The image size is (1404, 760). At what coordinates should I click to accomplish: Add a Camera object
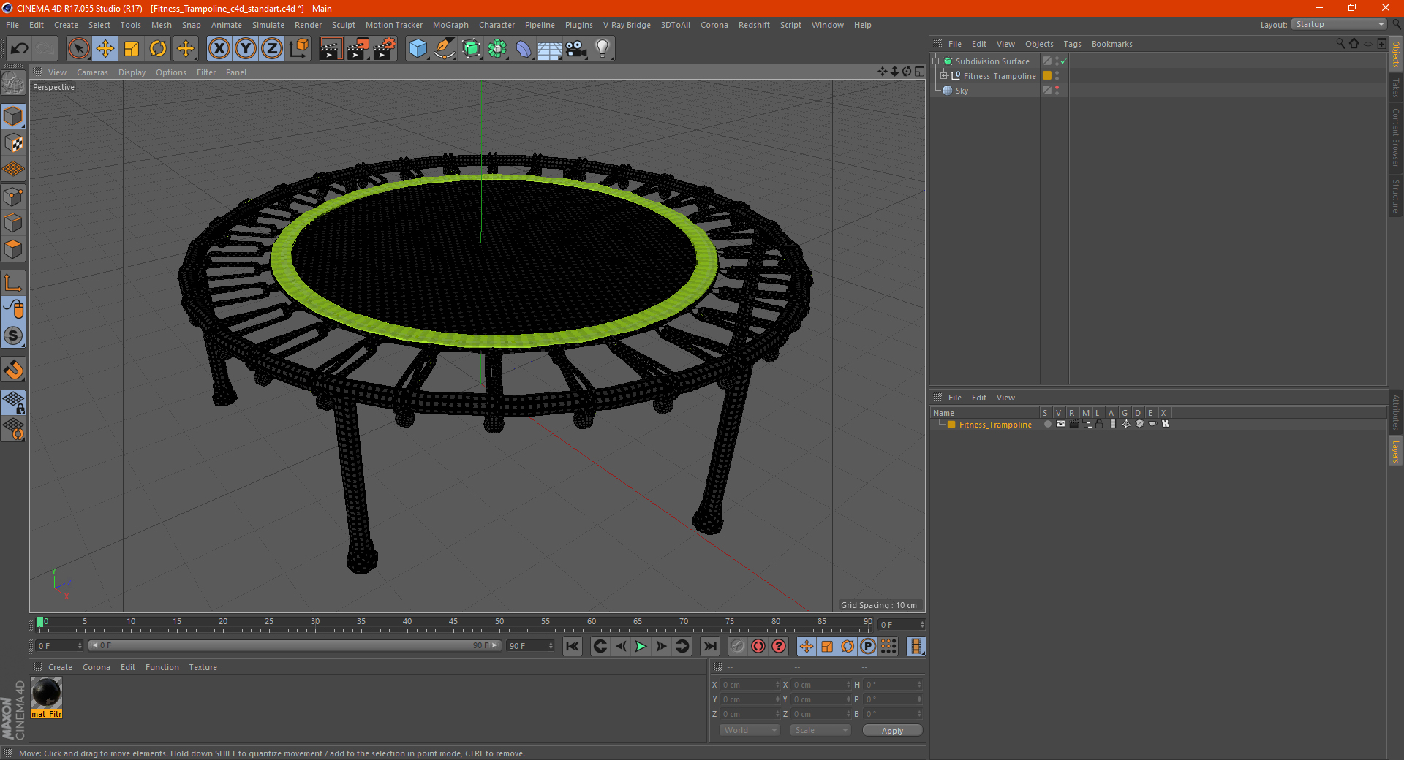576,49
